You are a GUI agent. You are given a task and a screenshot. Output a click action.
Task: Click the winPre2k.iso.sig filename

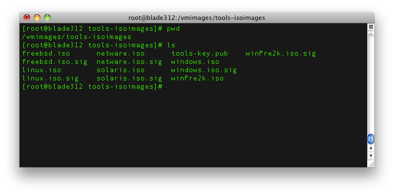pos(281,54)
